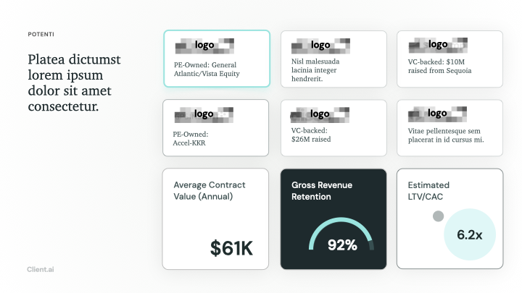This screenshot has height=293, width=522.
Task: Select the PE-Owned Accel-KKR text
Action: [x=190, y=138]
